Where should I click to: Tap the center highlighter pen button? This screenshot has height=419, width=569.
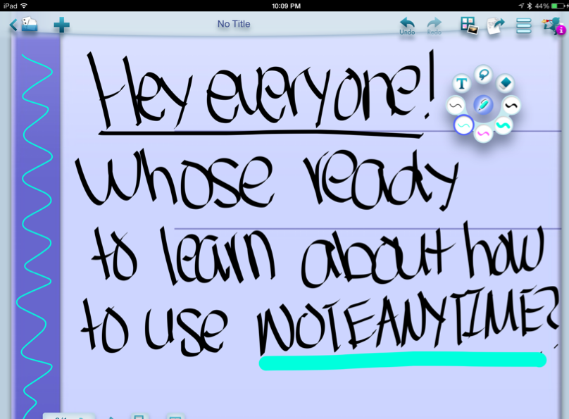(x=483, y=106)
